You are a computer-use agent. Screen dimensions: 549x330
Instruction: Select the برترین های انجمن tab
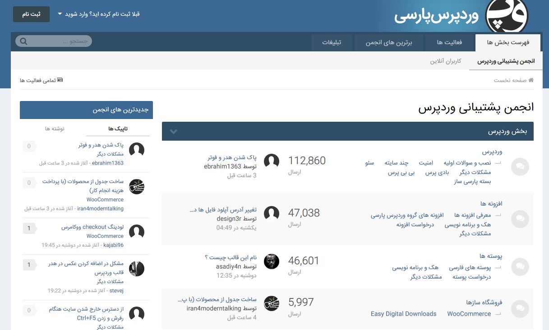point(389,43)
